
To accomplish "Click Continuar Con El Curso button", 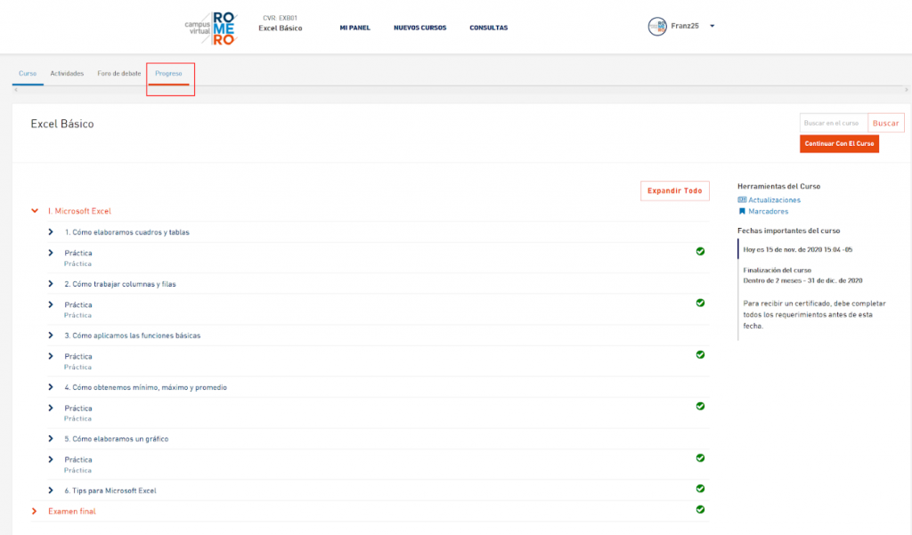I will (839, 143).
